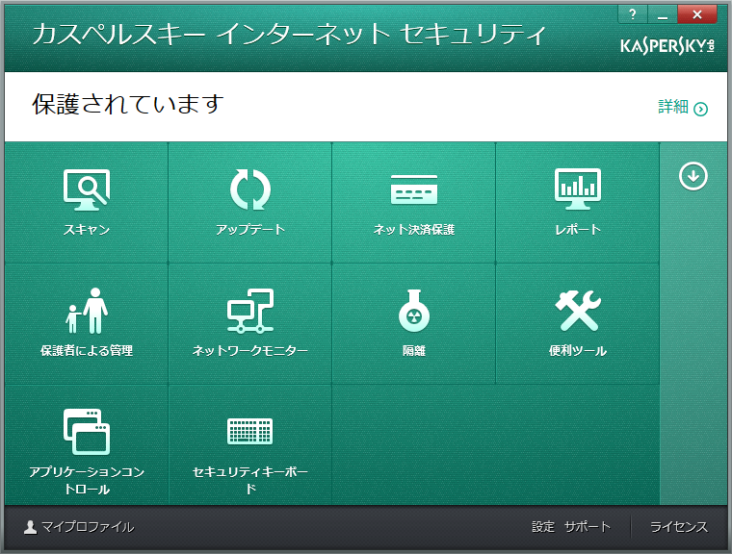Click the 保護者による管理 label text
732x554 pixels.
coord(87,351)
